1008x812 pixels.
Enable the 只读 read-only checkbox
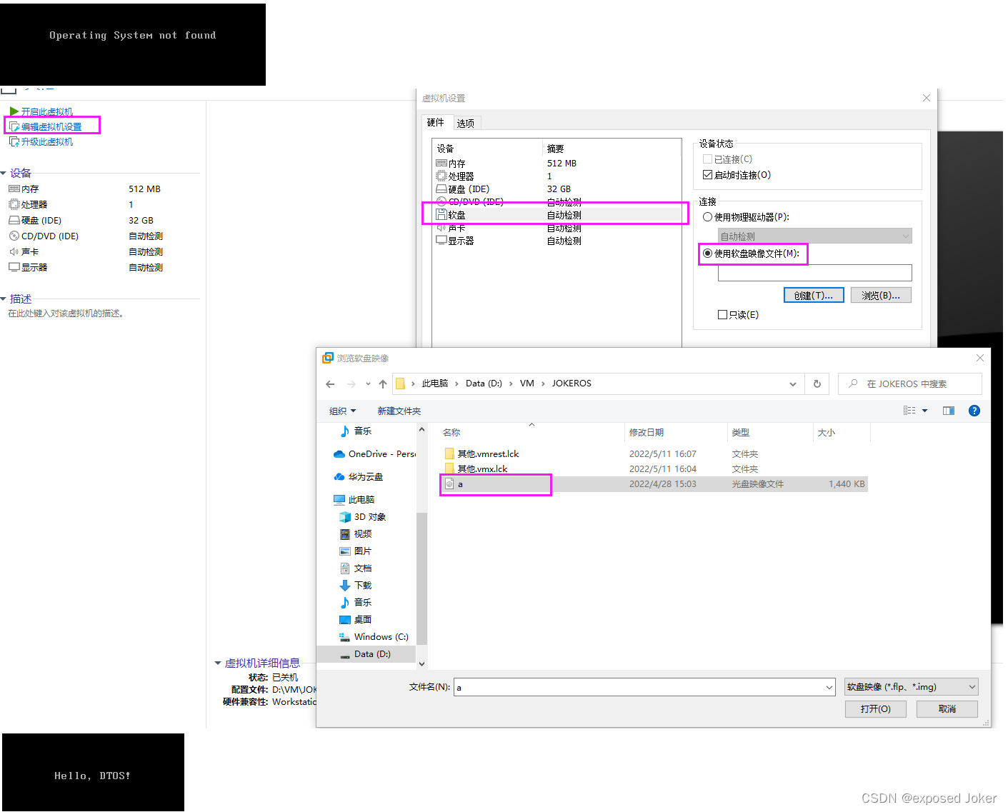(722, 315)
